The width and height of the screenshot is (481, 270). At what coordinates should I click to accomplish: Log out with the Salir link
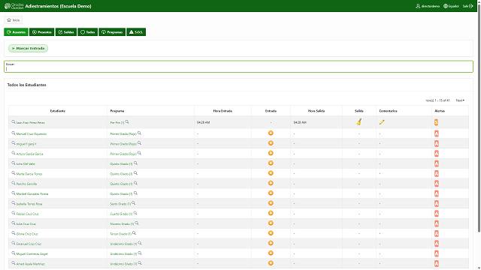point(467,6)
